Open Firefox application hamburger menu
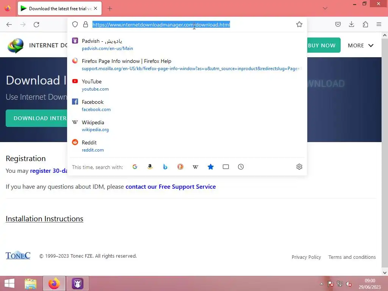This screenshot has height=291, width=388. (379, 24)
